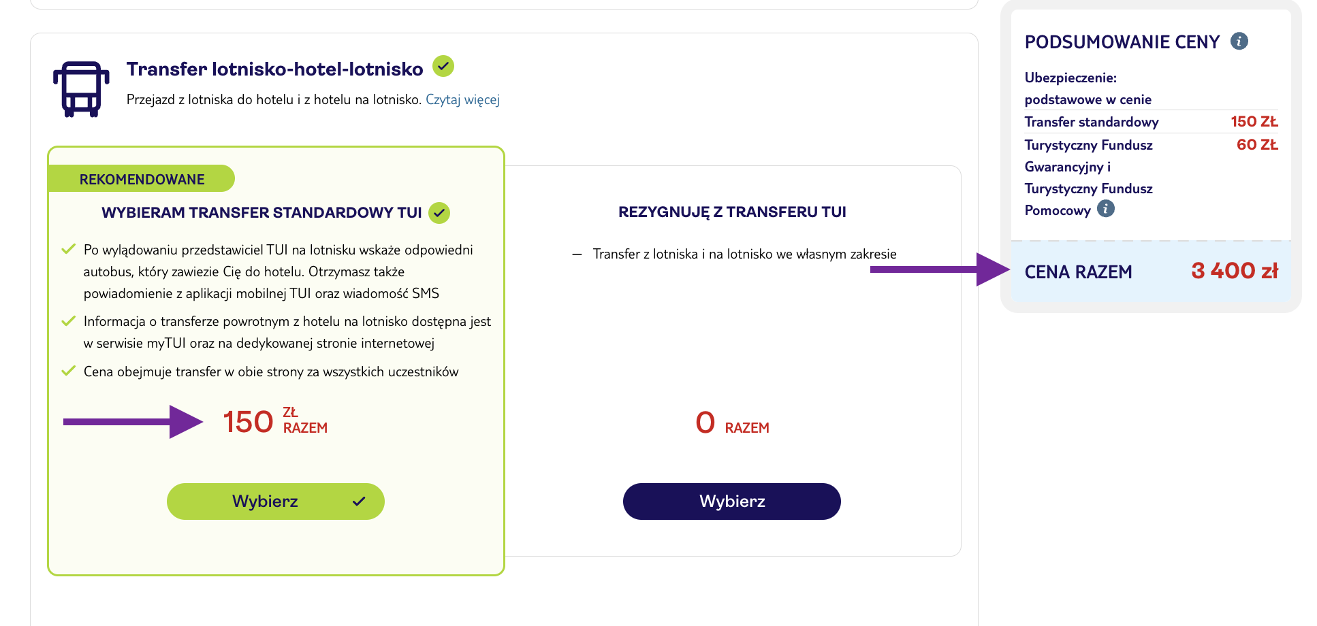Click the REKOMENDOWANE badge
This screenshot has width=1317, height=626.
tap(141, 178)
